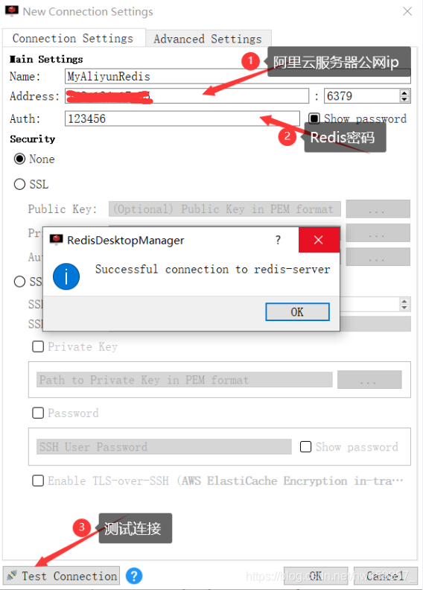Image resolution: width=423 pixels, height=590 pixels.
Task: Close the RedisDesktopManager success dialog
Action: (x=319, y=240)
